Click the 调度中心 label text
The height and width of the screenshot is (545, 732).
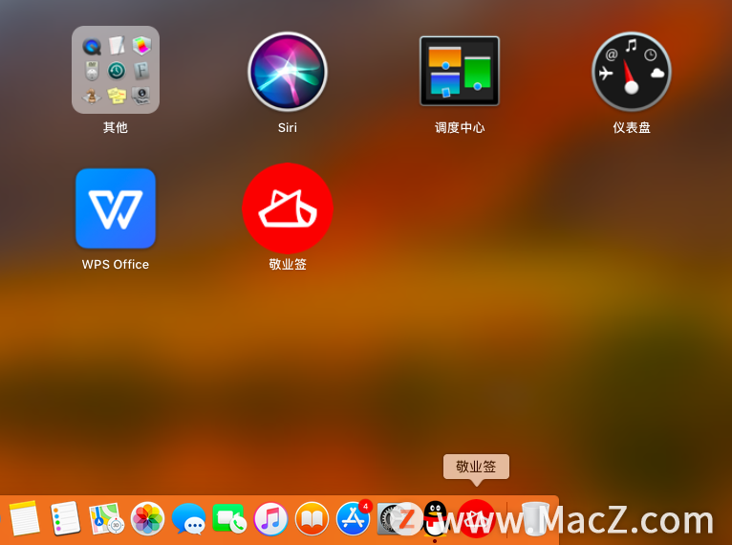[x=460, y=127]
